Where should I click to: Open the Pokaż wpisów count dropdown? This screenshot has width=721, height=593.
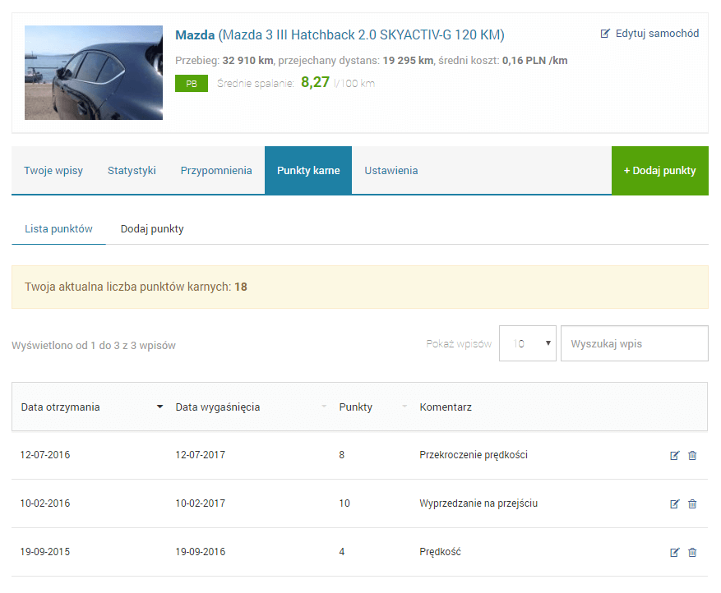click(x=527, y=344)
